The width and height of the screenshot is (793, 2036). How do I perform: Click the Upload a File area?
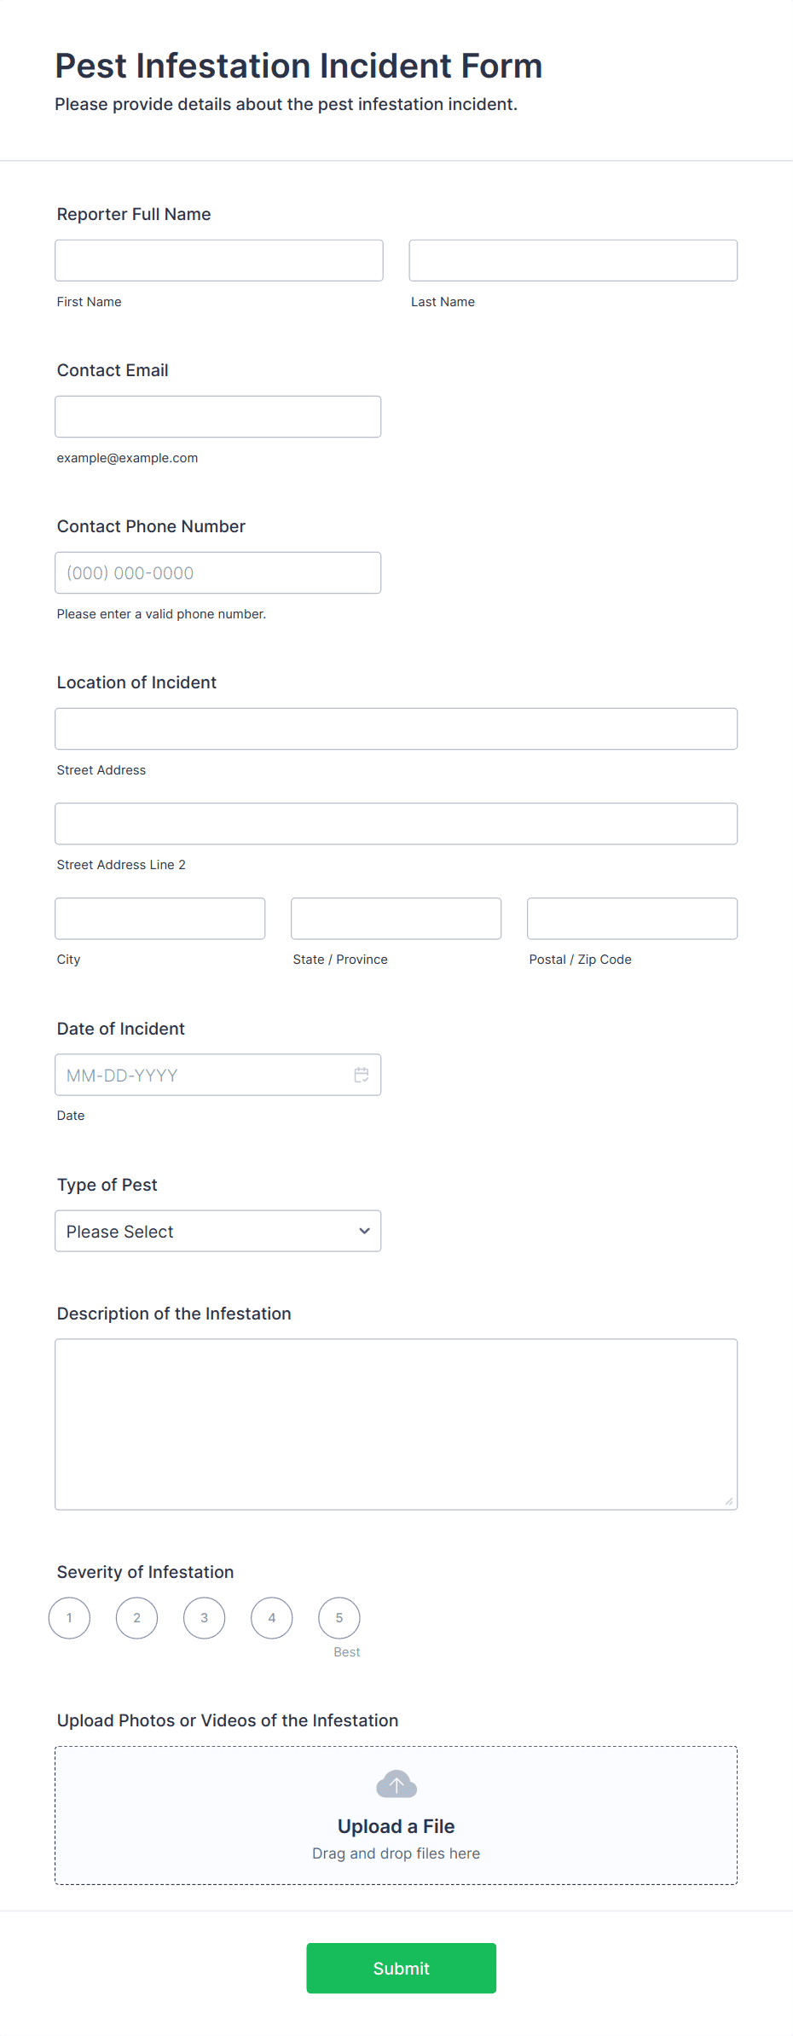[396, 1825]
